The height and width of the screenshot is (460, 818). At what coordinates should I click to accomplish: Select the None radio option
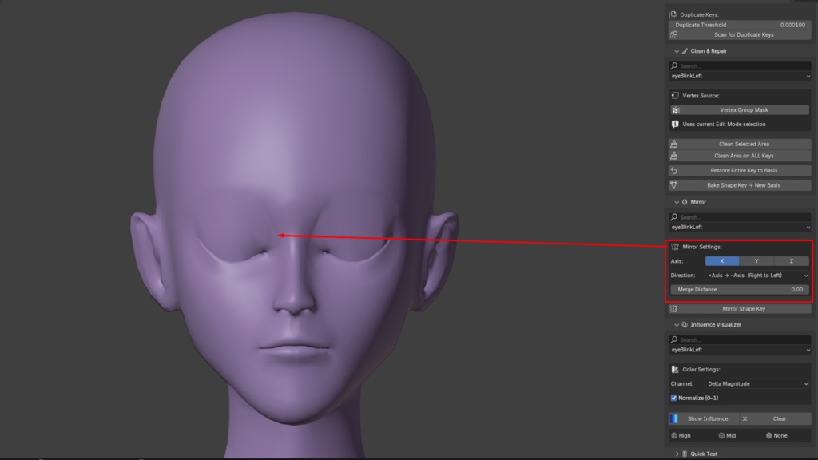tap(769, 435)
